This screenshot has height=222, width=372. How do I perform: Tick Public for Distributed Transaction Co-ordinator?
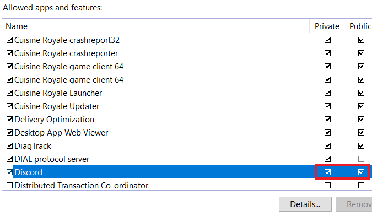pos(361,186)
